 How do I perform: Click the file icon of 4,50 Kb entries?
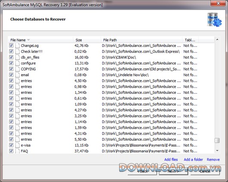(17, 81)
